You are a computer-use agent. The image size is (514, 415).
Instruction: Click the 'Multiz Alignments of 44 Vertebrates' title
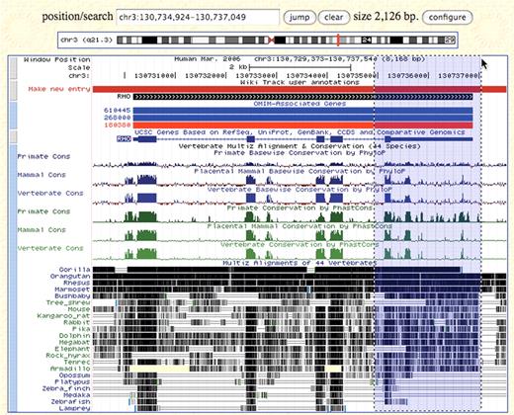tap(300, 263)
